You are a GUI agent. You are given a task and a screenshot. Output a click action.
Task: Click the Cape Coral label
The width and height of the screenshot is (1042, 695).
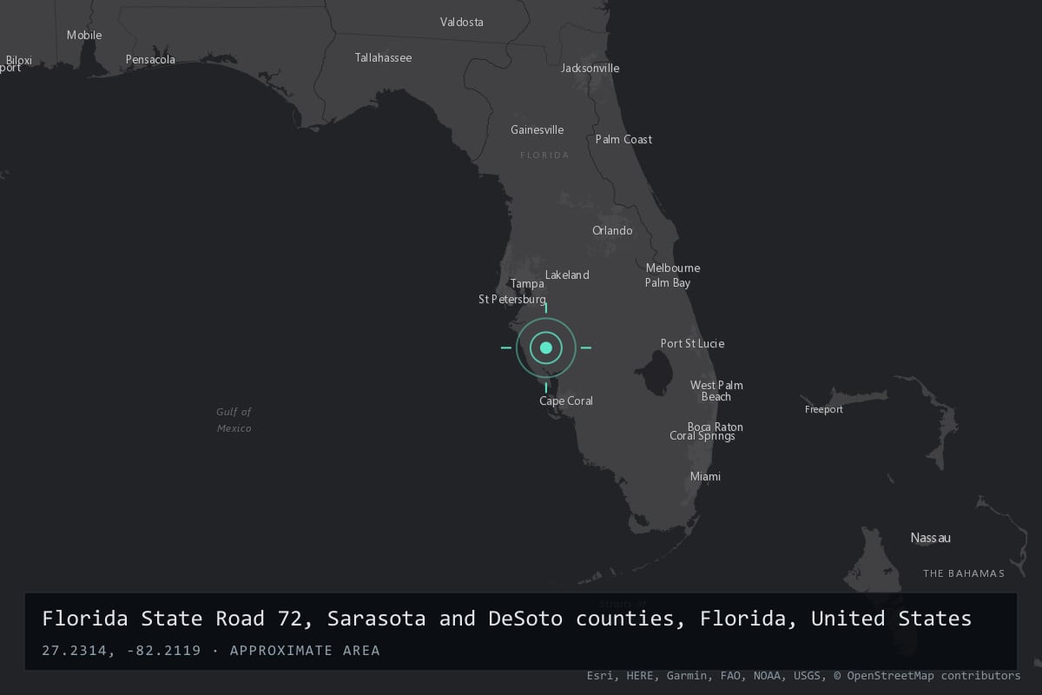point(566,400)
